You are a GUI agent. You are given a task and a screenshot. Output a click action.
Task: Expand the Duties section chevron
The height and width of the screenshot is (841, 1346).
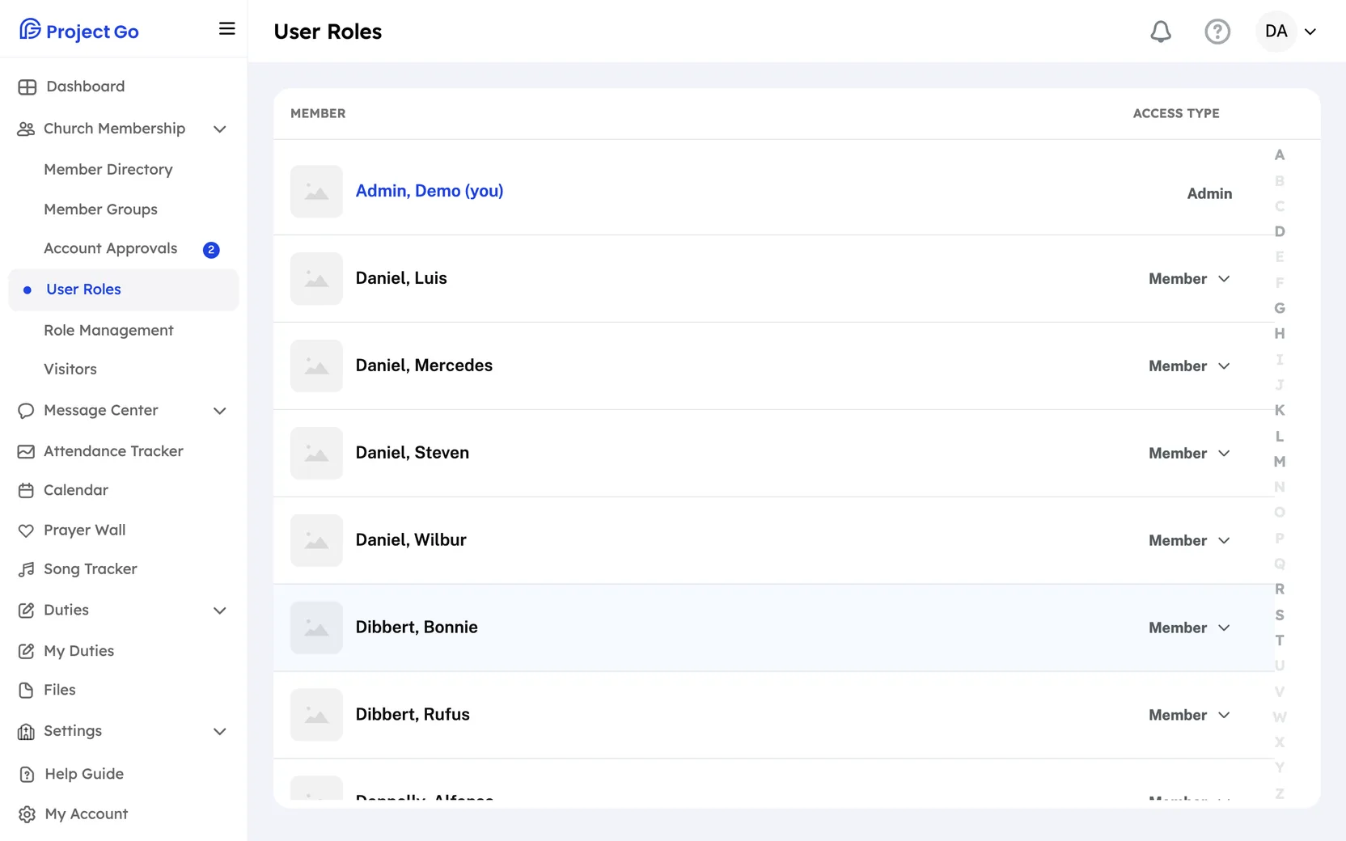(x=220, y=611)
